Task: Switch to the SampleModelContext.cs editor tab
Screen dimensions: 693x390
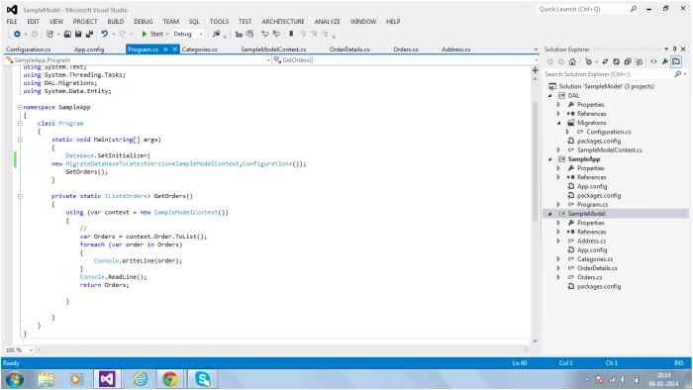Action: click(x=273, y=49)
